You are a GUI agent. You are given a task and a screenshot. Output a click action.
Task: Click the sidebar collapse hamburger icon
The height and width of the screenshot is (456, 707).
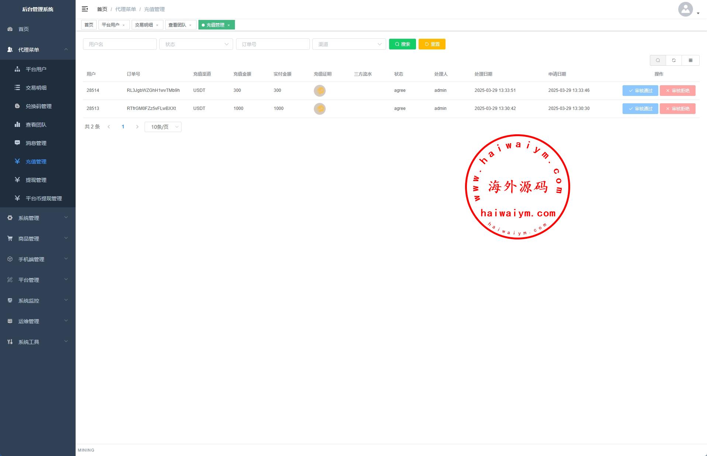(85, 9)
